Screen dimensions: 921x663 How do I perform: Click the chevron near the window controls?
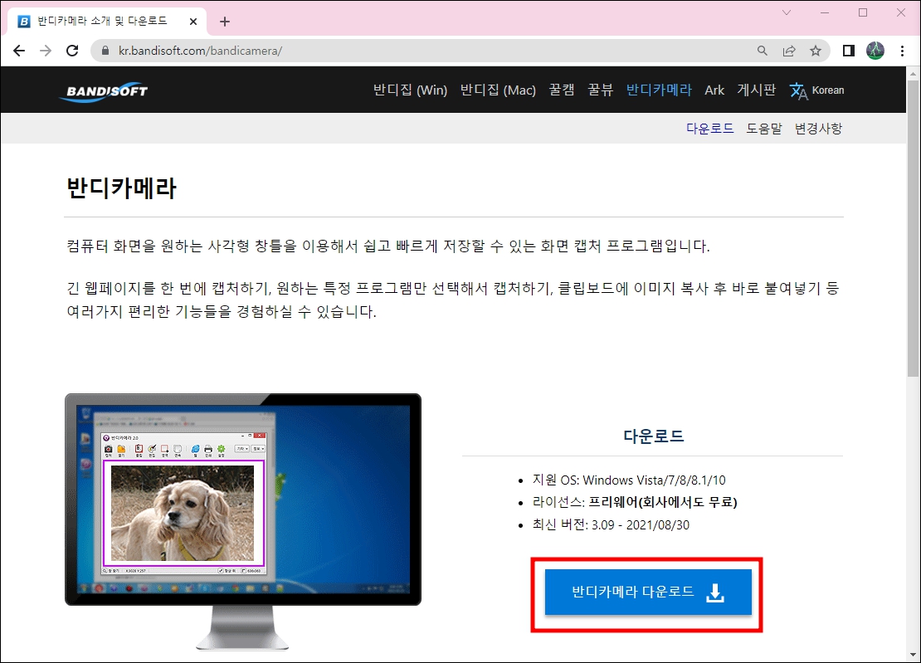787,13
